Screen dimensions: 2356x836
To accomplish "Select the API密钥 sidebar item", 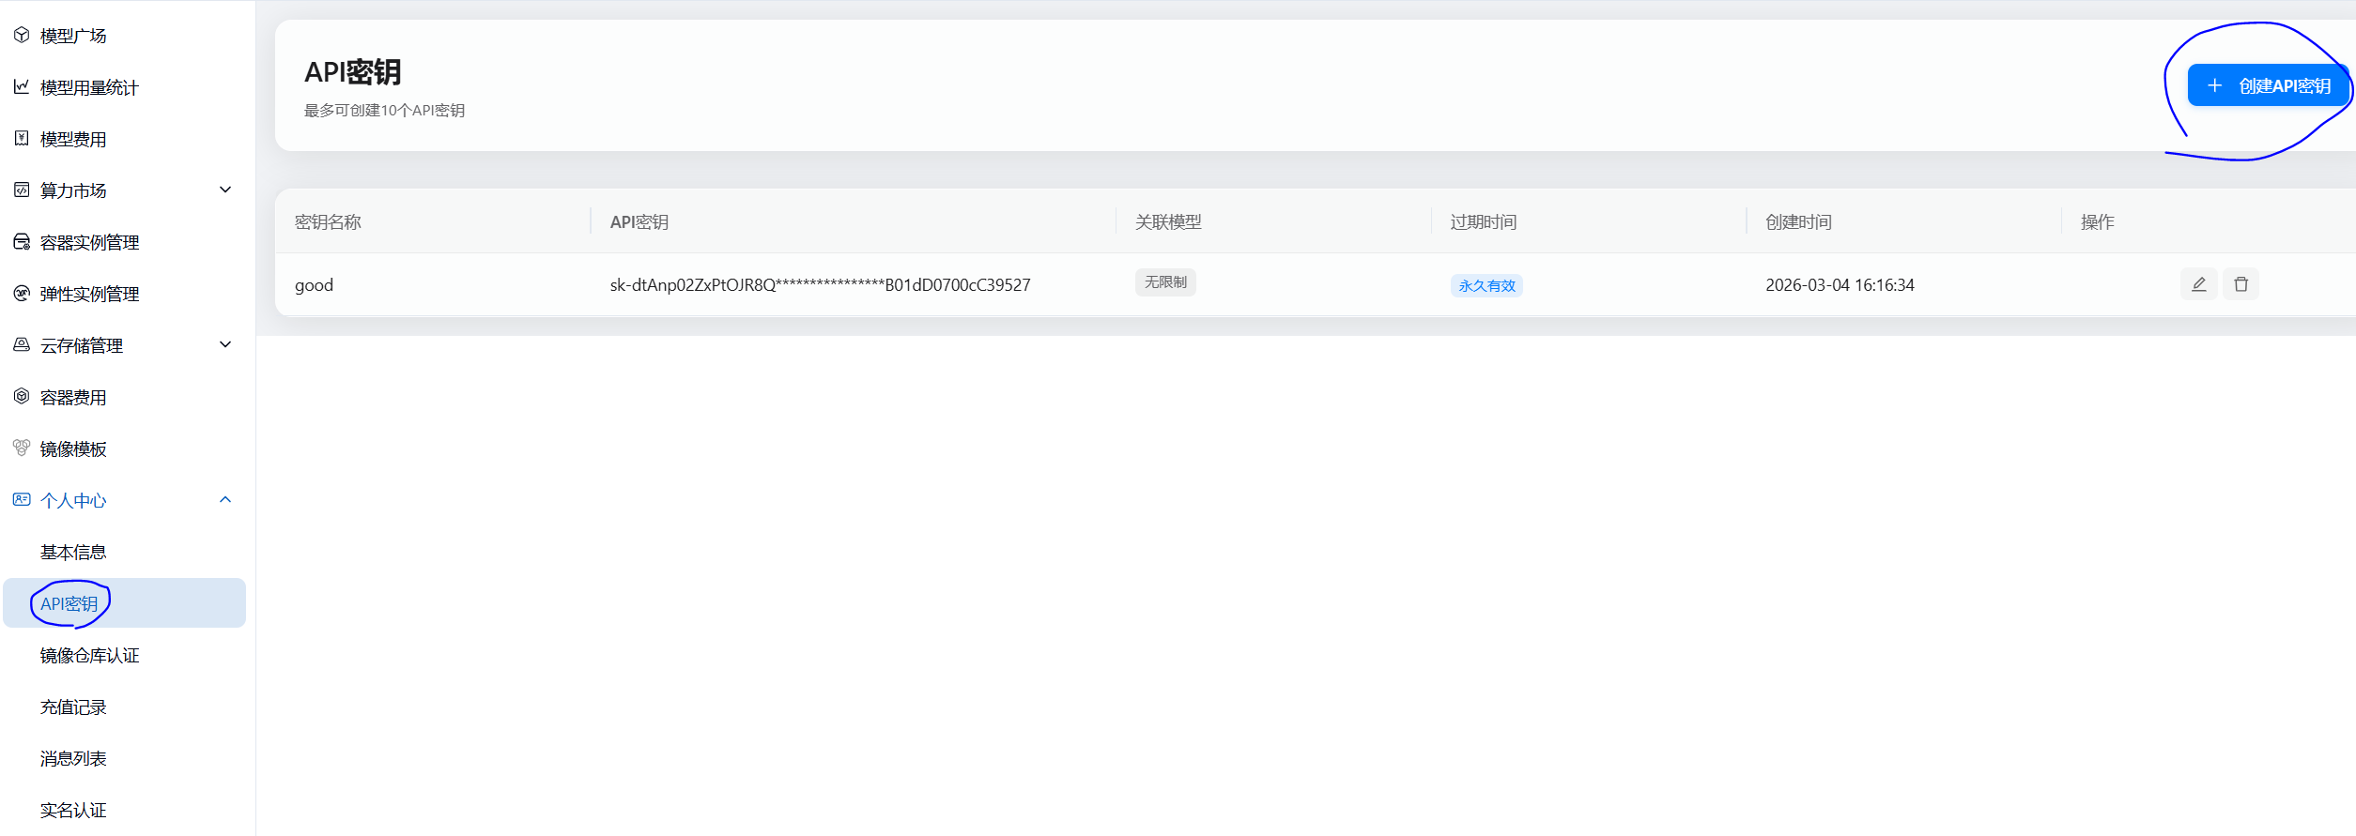I will pyautogui.click(x=69, y=604).
